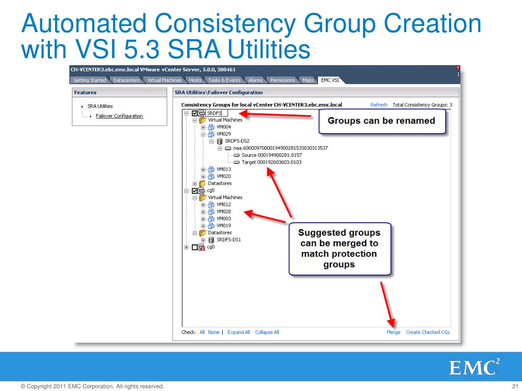Click the SRDFS consistency group icon

[x=202, y=113]
